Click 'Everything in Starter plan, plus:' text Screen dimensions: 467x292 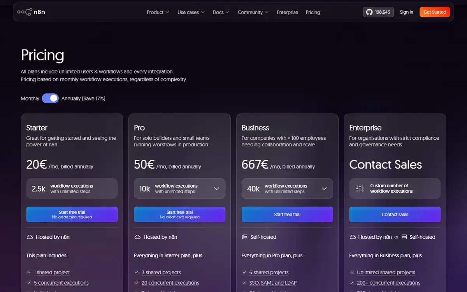(169, 256)
